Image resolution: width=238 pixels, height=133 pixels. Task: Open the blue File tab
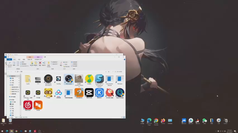(x=9, y=59)
